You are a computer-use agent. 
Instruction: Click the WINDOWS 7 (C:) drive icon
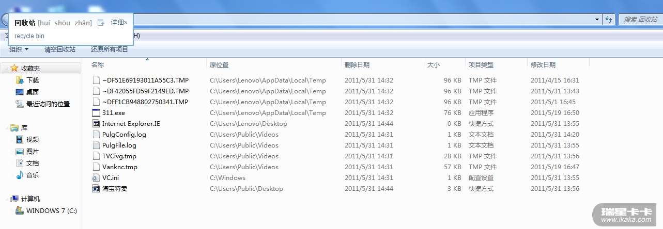pyautogui.click(x=20, y=210)
